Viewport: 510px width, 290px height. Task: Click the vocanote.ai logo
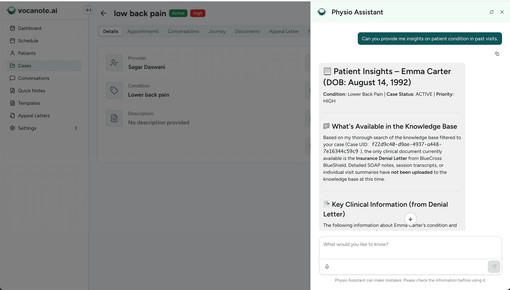pyautogui.click(x=32, y=11)
